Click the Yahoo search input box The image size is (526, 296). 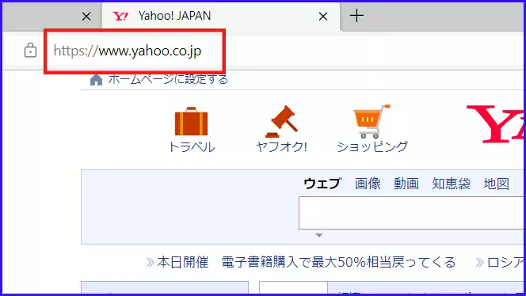(x=412, y=213)
